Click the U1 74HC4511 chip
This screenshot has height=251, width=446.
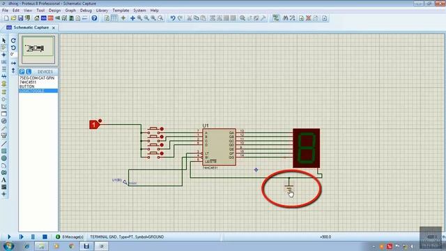(219, 147)
